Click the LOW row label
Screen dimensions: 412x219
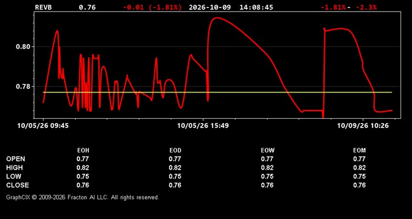(x=14, y=176)
